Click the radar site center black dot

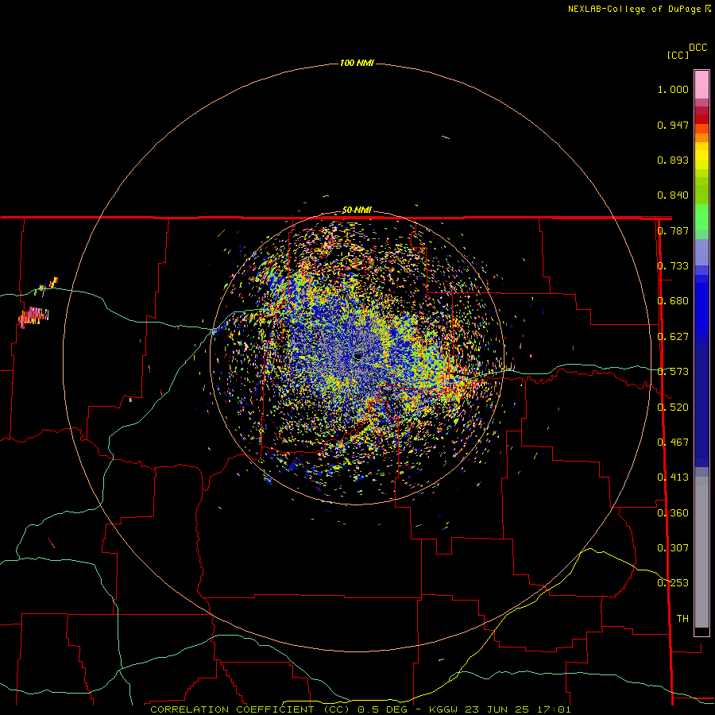coord(358,356)
